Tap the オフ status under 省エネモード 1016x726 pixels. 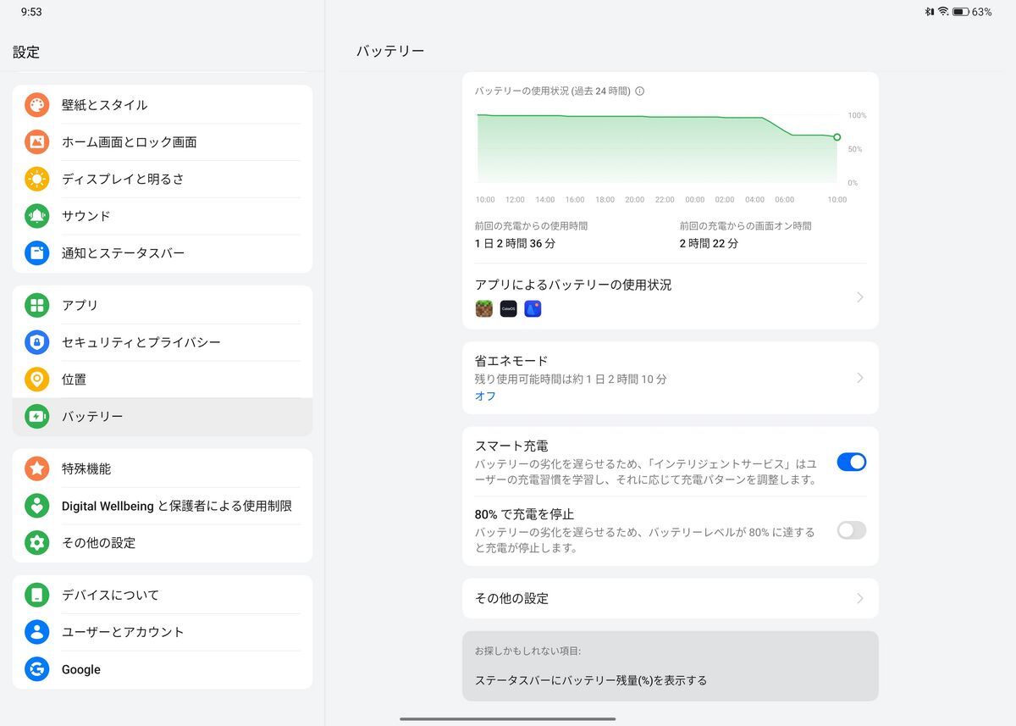pyautogui.click(x=485, y=396)
